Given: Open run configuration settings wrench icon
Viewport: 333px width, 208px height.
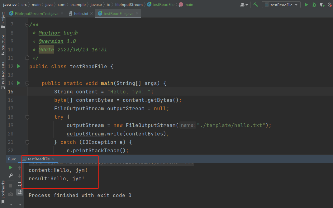Looking at the screenshot, I should click(11, 176).
